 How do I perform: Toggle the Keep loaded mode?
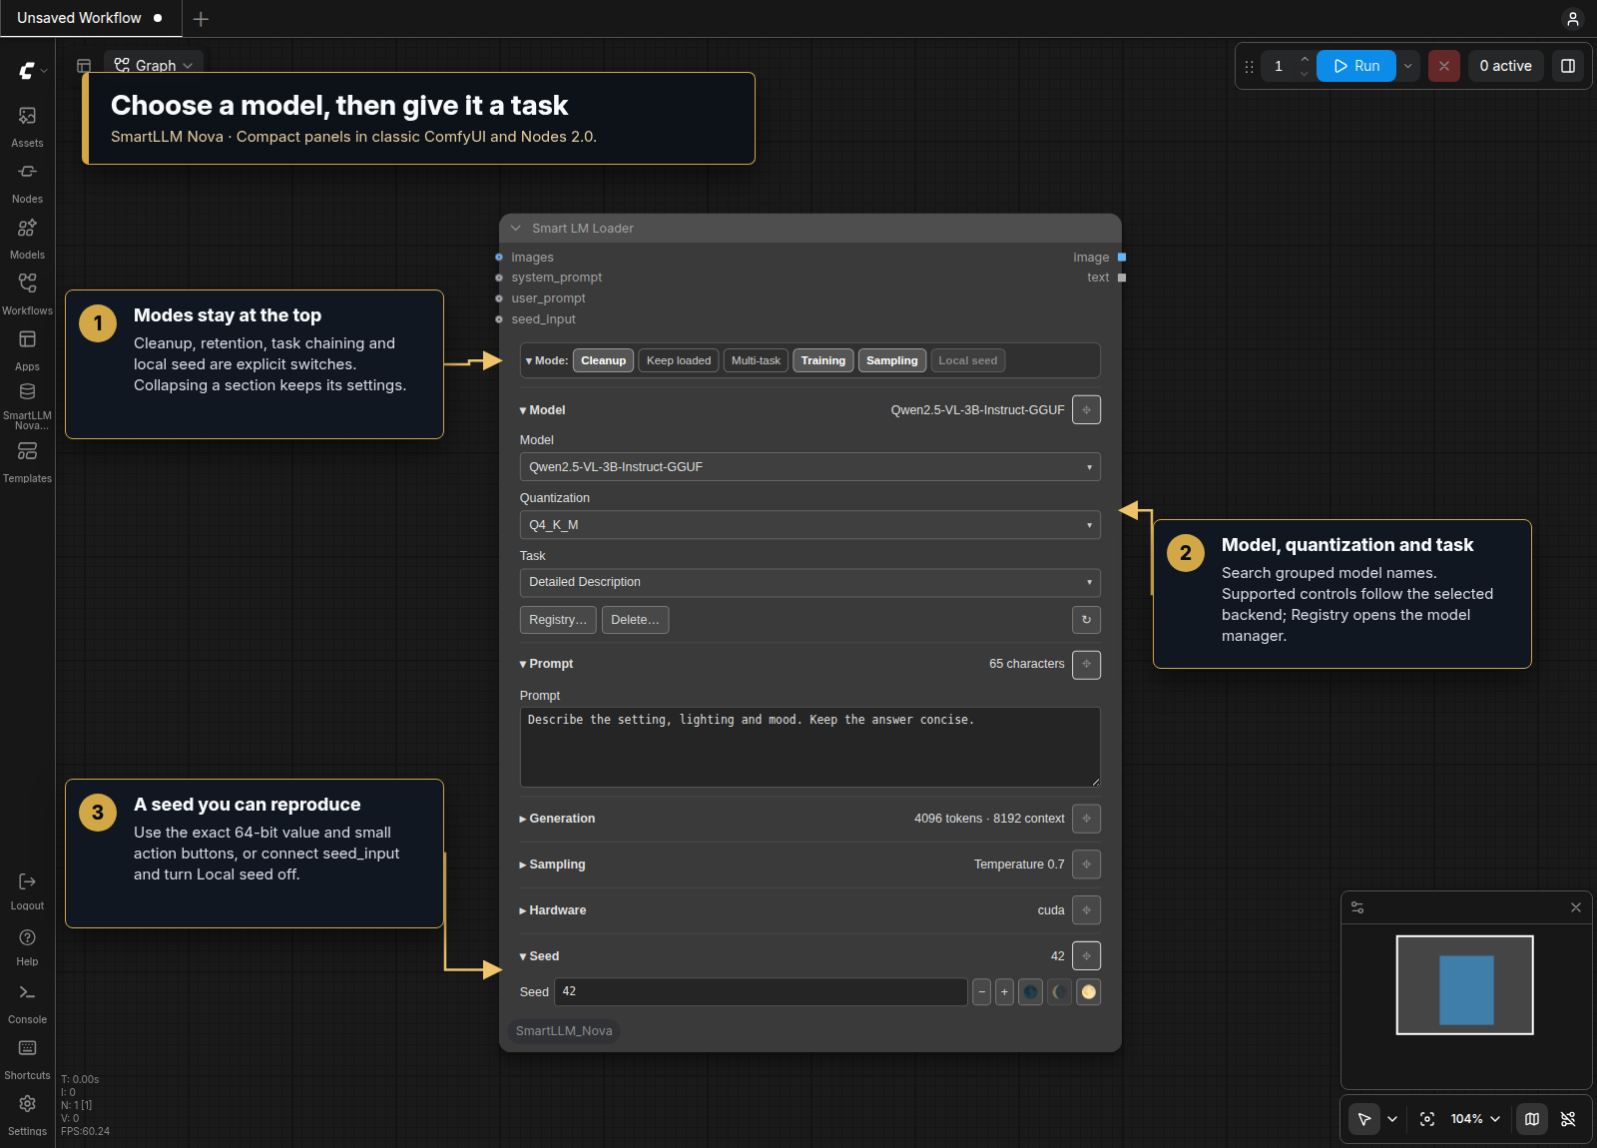coord(679,360)
